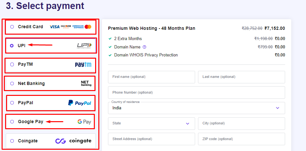
Task: Click the Coingate logo
Action: [73, 141]
